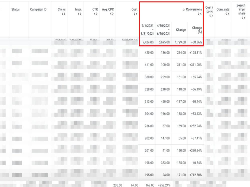Viewport: 250px width, 187px height.
Task: Click the Search impr. share header
Action: 241,9
